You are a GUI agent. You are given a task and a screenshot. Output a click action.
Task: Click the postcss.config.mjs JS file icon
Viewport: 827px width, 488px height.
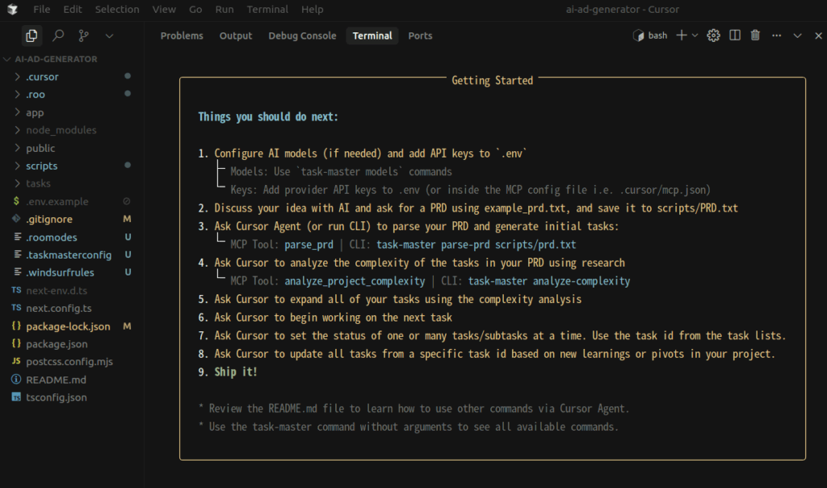[16, 361]
